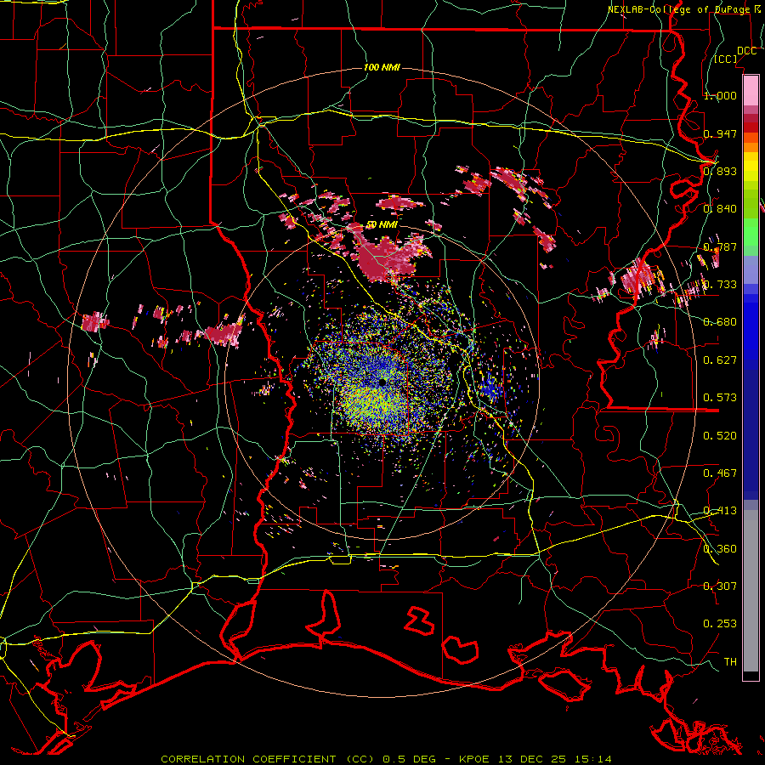Select the 0.840 scale value
Image resolution: width=765 pixels, height=765 pixels.
(720, 209)
